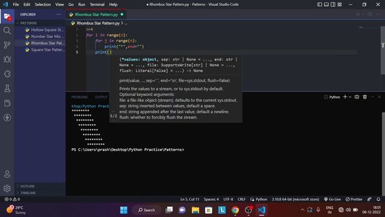Viewport: 385px width, 217px height.
Task: Maximize the panel size chevron
Action: (x=372, y=97)
